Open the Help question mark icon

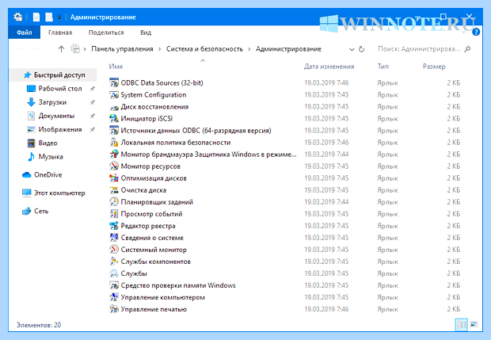476,32
